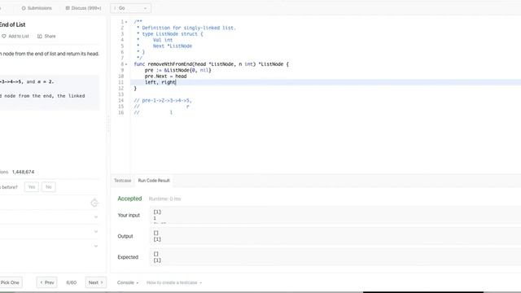The height and width of the screenshot is (293, 521).
Task: Expand the first collapsed section chevron
Action: [96, 217]
